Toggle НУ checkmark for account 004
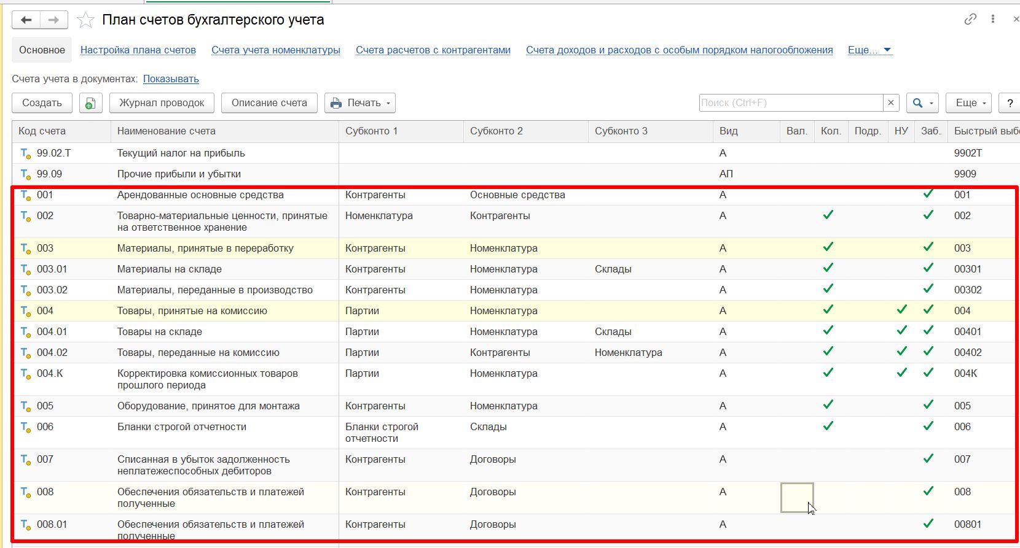 [x=901, y=310]
